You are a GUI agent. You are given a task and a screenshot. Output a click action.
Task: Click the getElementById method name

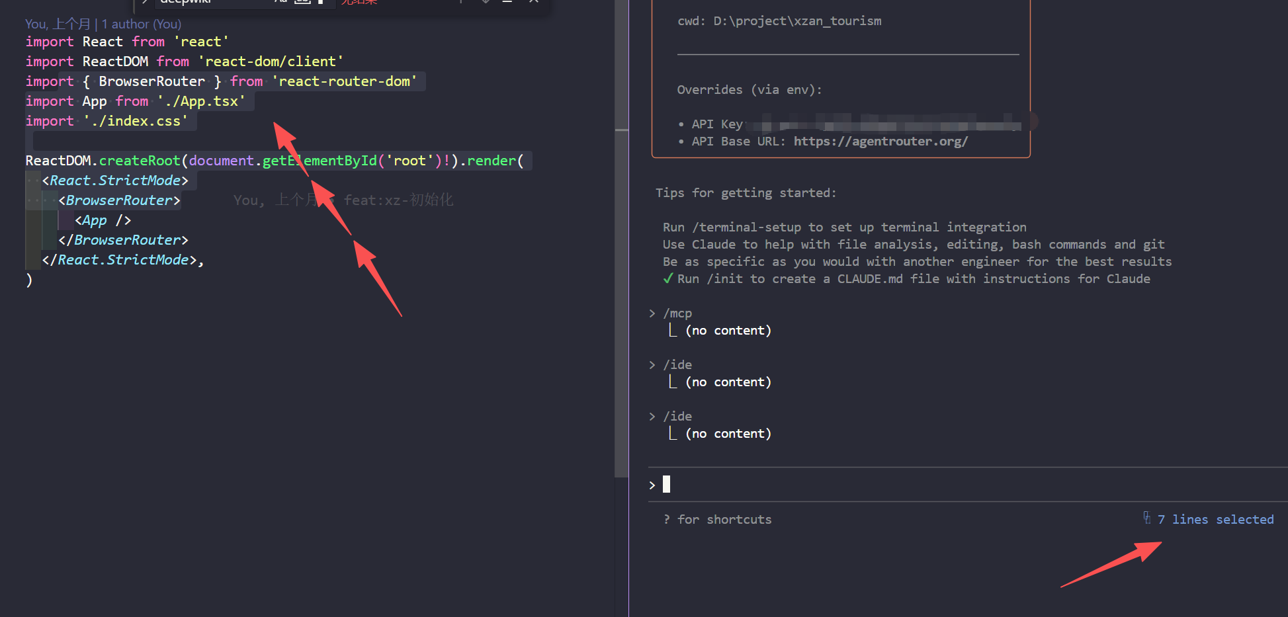(320, 160)
